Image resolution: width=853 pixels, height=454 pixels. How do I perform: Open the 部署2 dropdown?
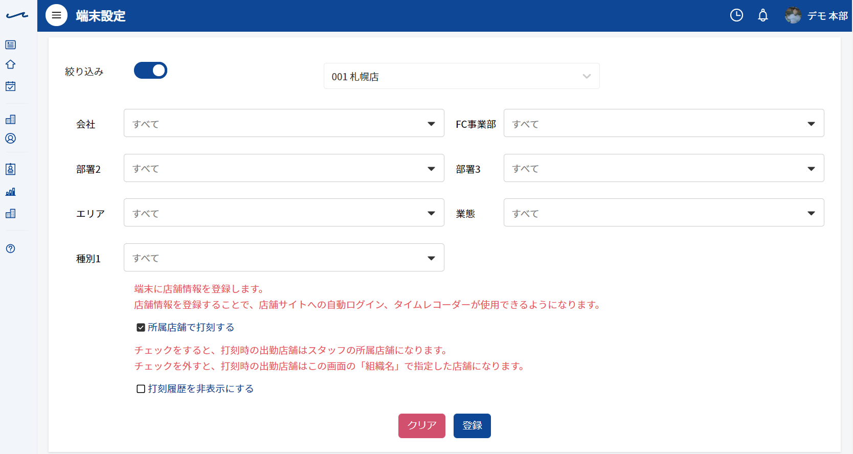[x=284, y=168]
